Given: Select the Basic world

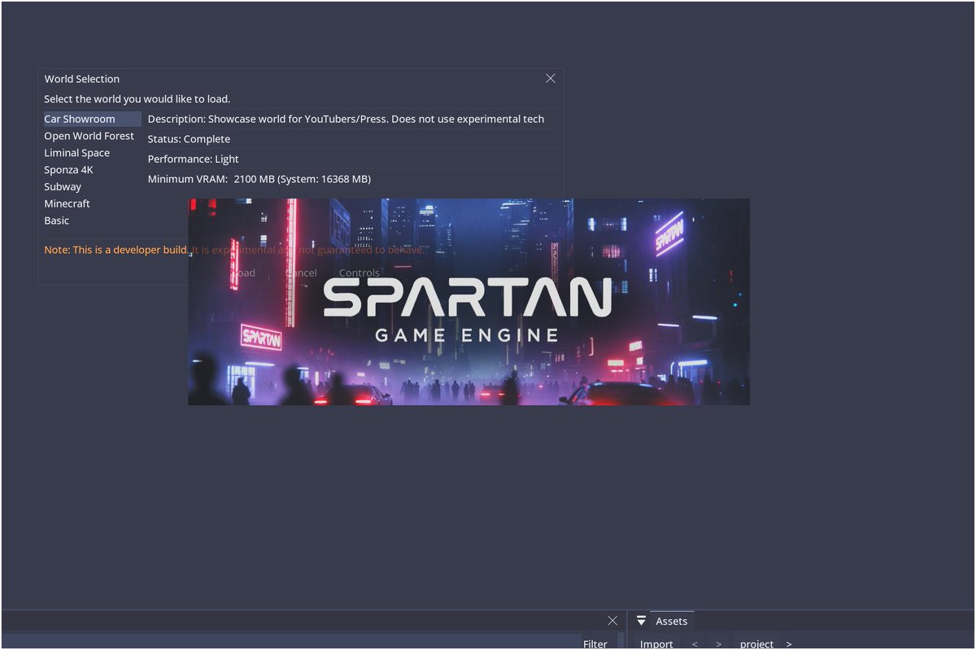Looking at the screenshot, I should 56,220.
